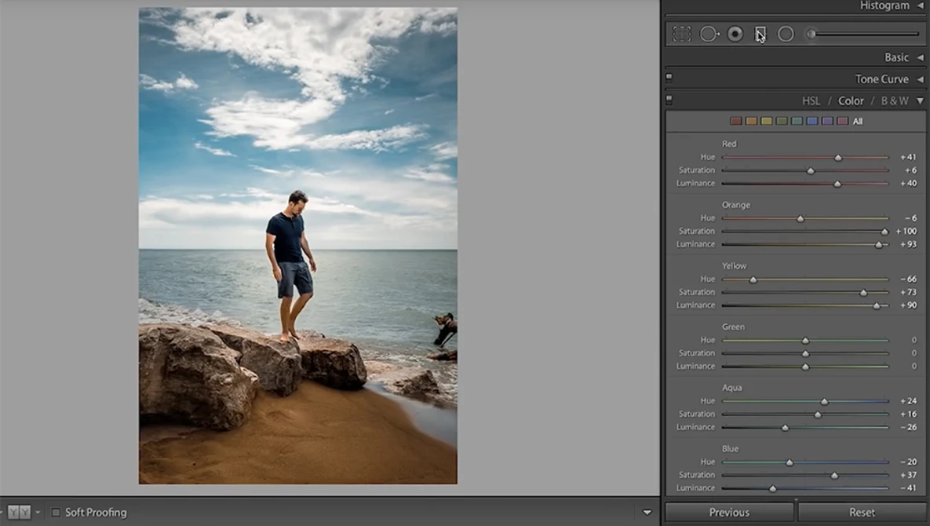The image size is (930, 526).
Task: Click the Aqua Luminance slider
Action: tap(805, 428)
